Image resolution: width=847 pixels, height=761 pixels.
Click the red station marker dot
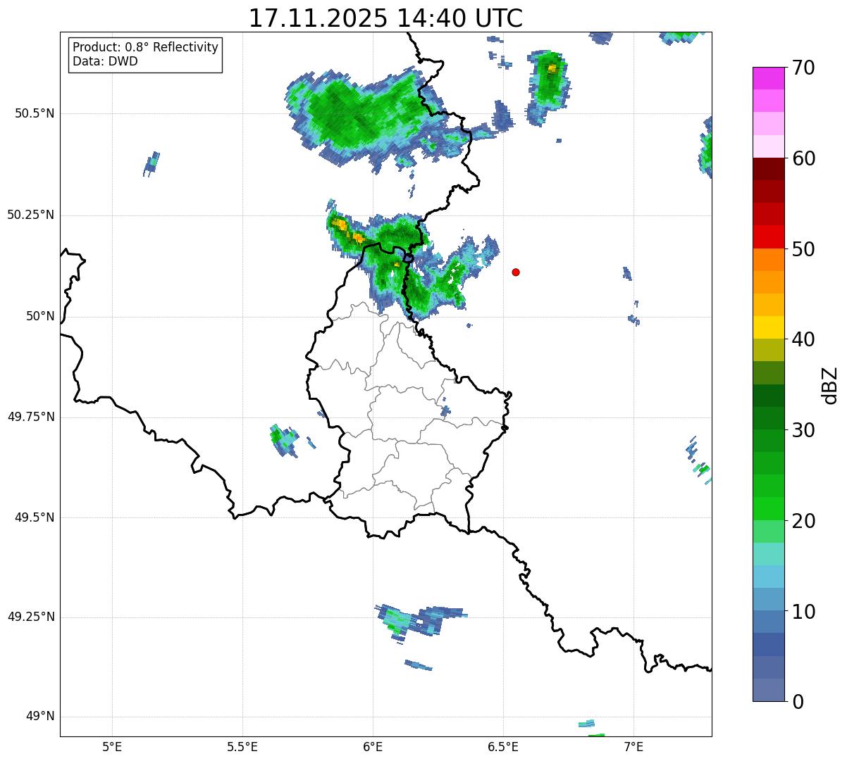(516, 272)
